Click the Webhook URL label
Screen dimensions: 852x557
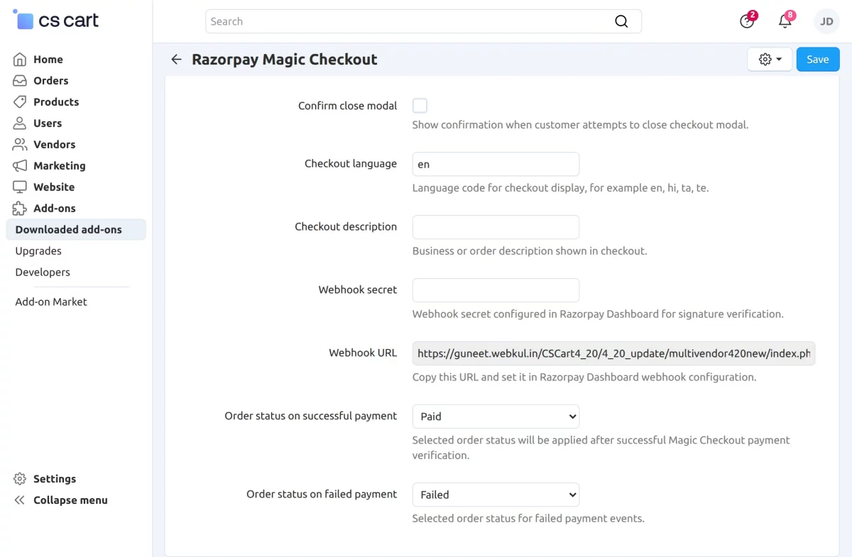point(363,353)
